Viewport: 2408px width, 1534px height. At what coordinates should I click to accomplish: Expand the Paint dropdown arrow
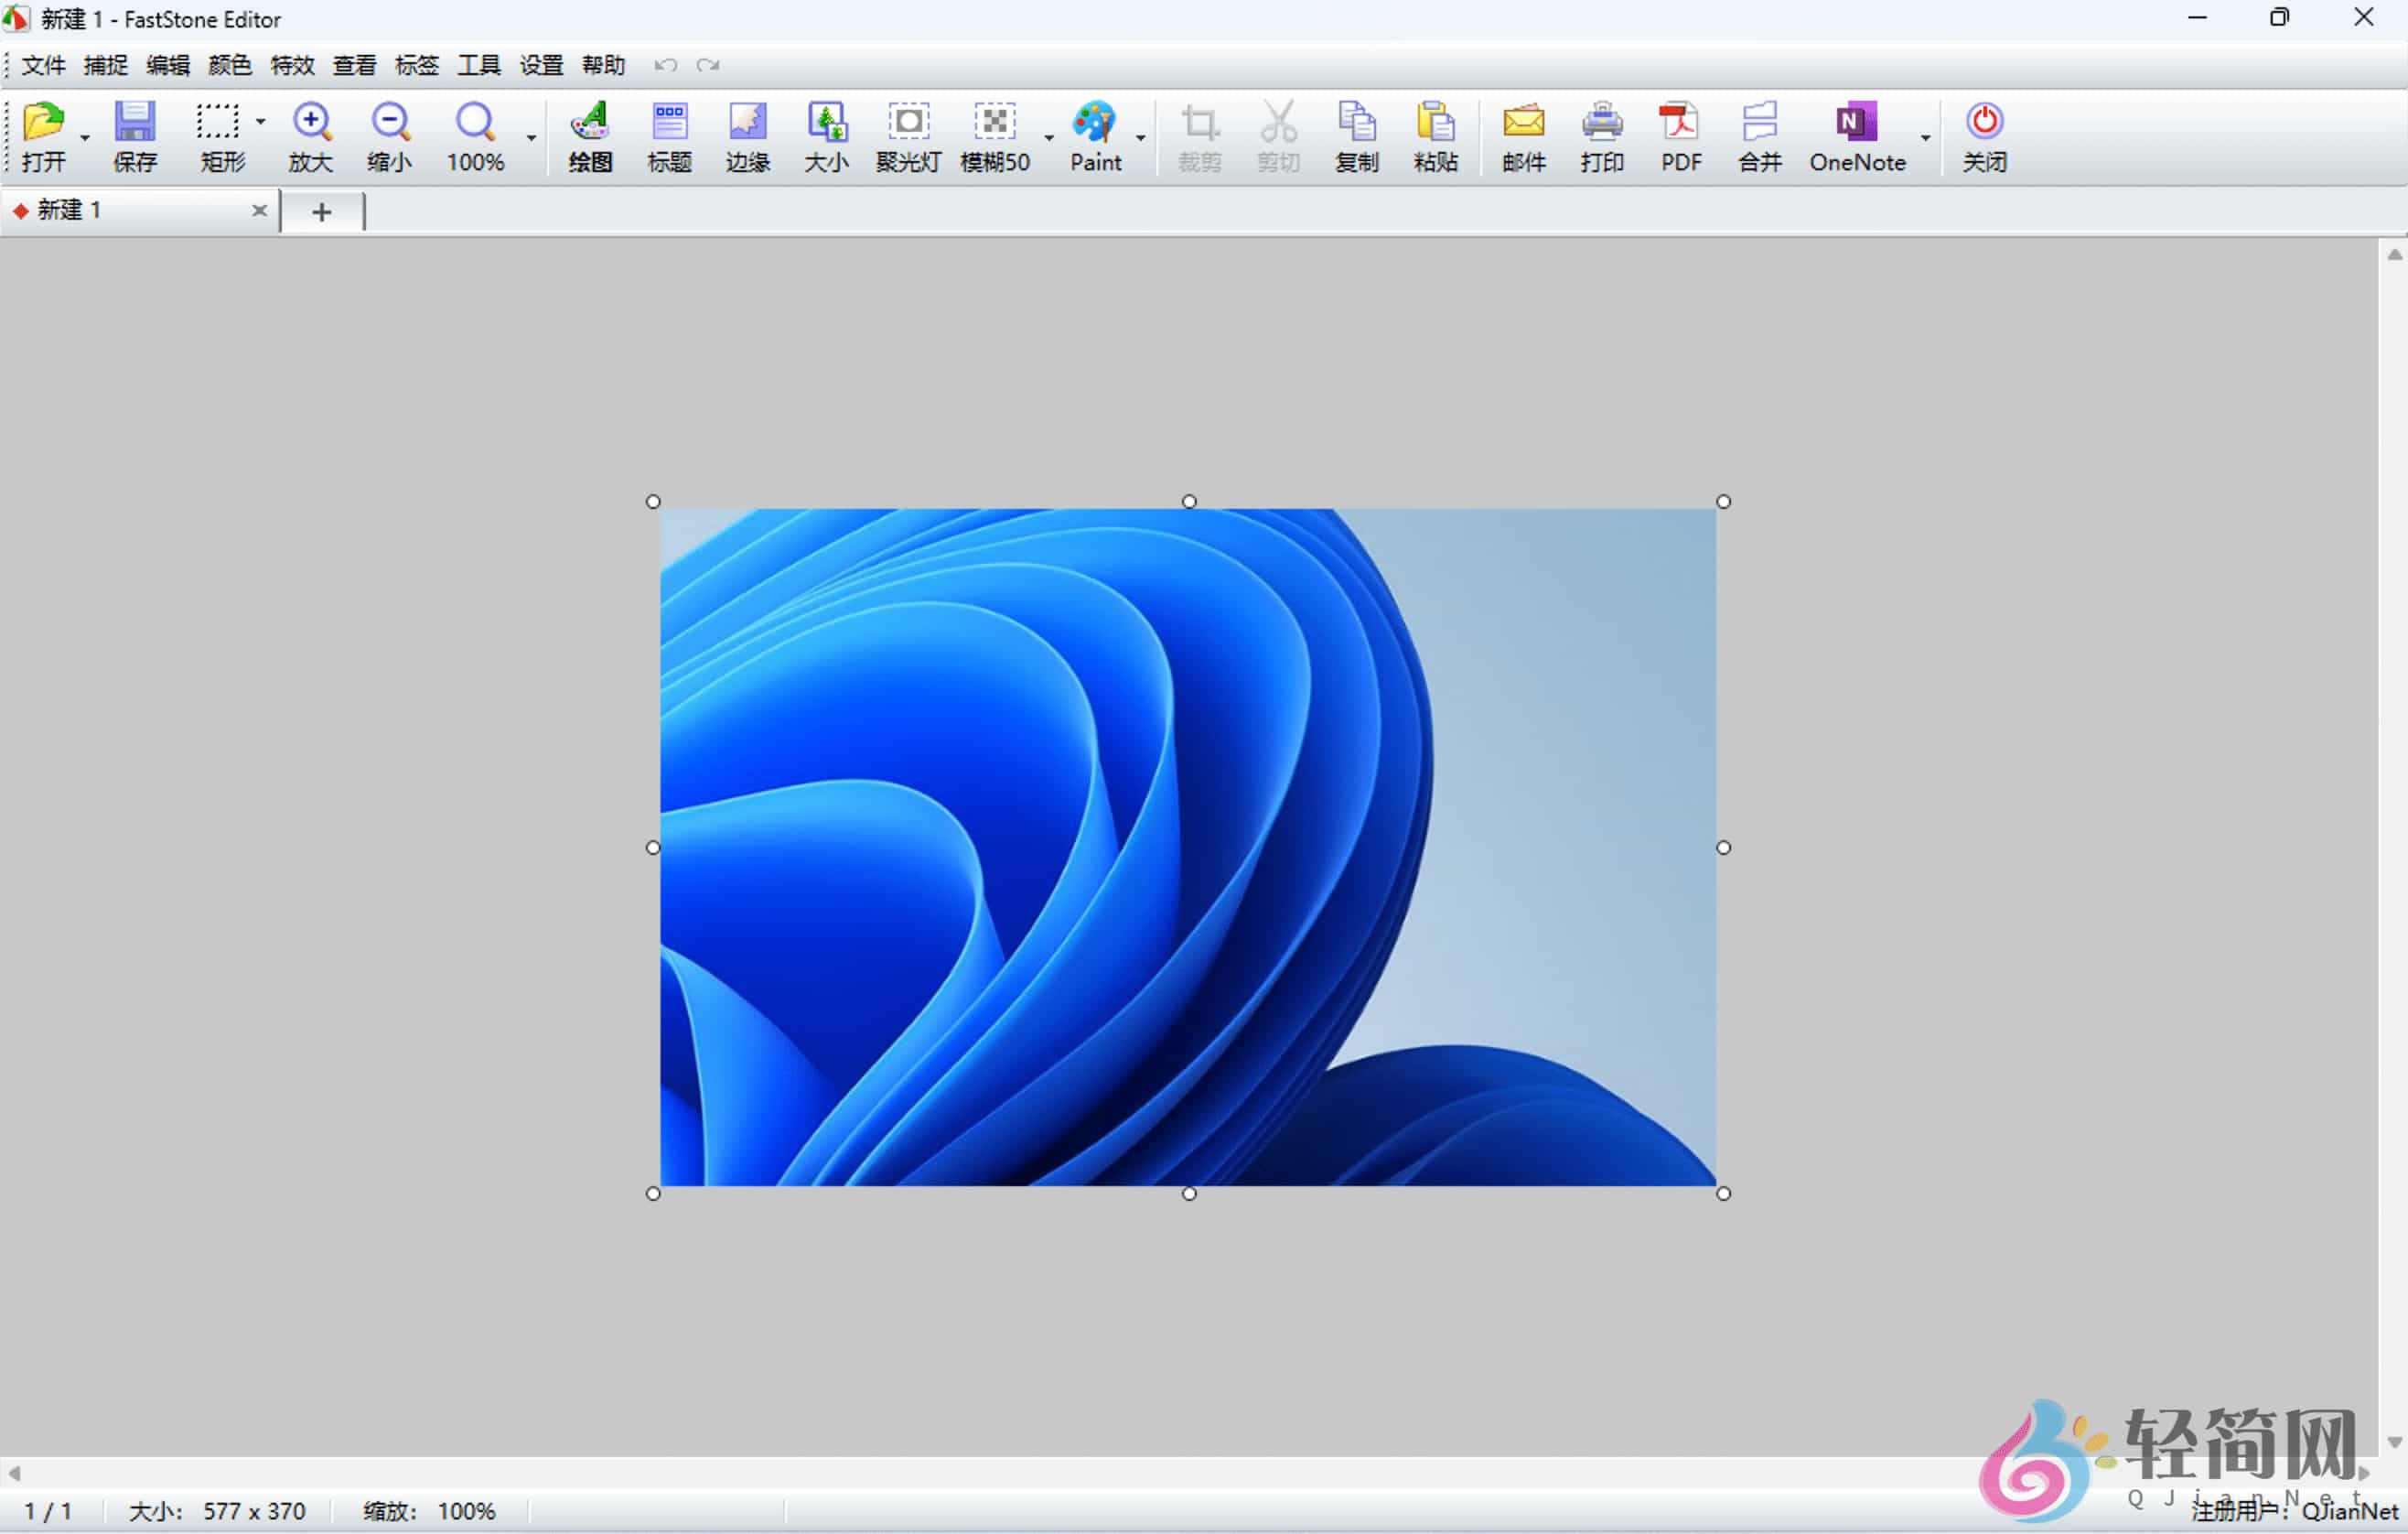pyautogui.click(x=1141, y=137)
